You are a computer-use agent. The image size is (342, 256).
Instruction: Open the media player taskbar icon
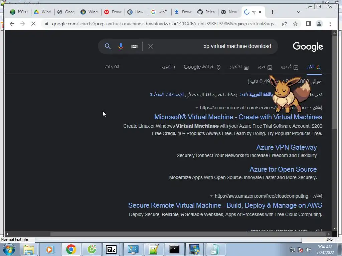[50, 249]
